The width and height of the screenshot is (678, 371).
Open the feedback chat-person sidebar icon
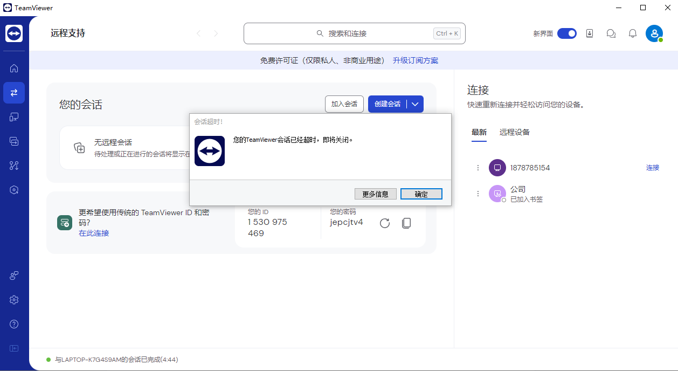14,276
